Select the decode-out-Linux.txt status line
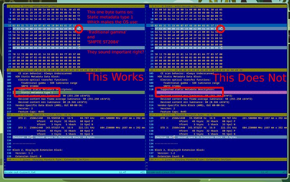This screenshot has width=290, height=182. (216, 172)
